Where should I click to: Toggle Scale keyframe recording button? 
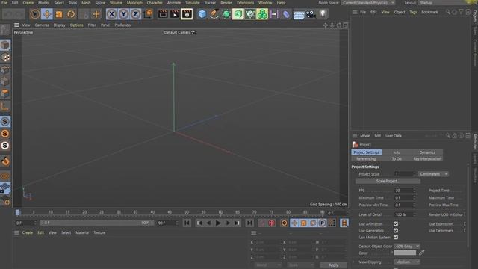[x=304, y=223]
